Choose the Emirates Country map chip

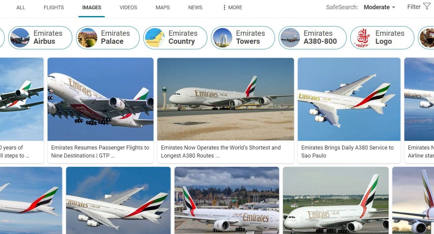pyautogui.click(x=175, y=38)
